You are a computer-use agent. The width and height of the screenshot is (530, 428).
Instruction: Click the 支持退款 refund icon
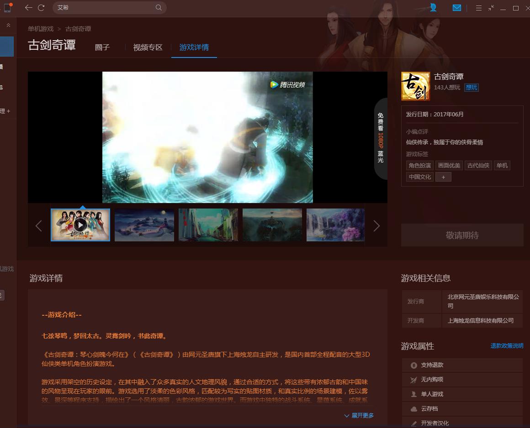(415, 365)
